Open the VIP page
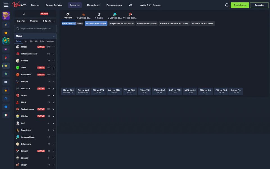The width and height of the screenshot is (270, 169). (x=130, y=5)
